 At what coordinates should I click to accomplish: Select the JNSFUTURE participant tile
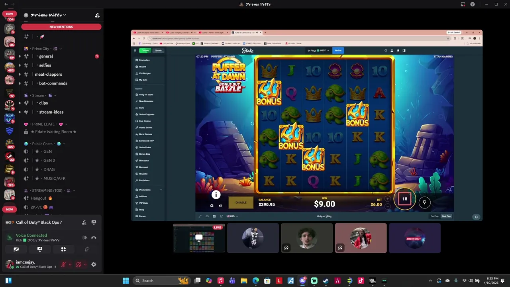pos(415,238)
